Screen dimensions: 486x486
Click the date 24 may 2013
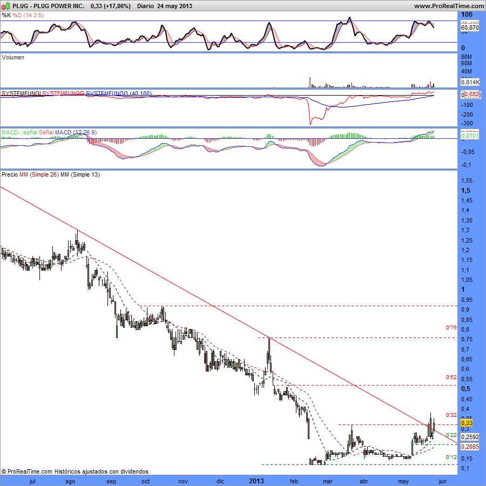pyautogui.click(x=174, y=6)
